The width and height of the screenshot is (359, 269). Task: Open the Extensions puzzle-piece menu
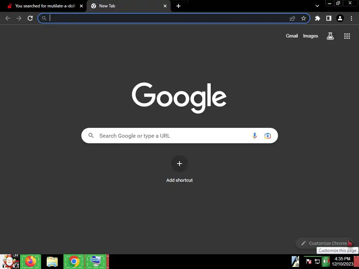tap(318, 18)
